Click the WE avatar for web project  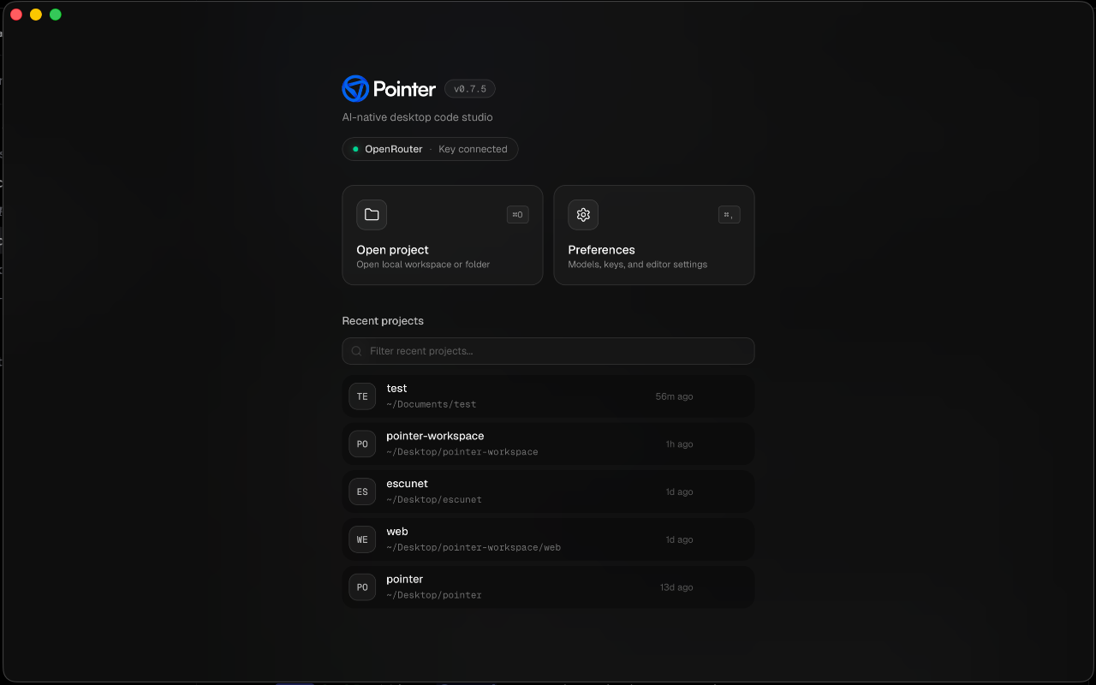[362, 539]
